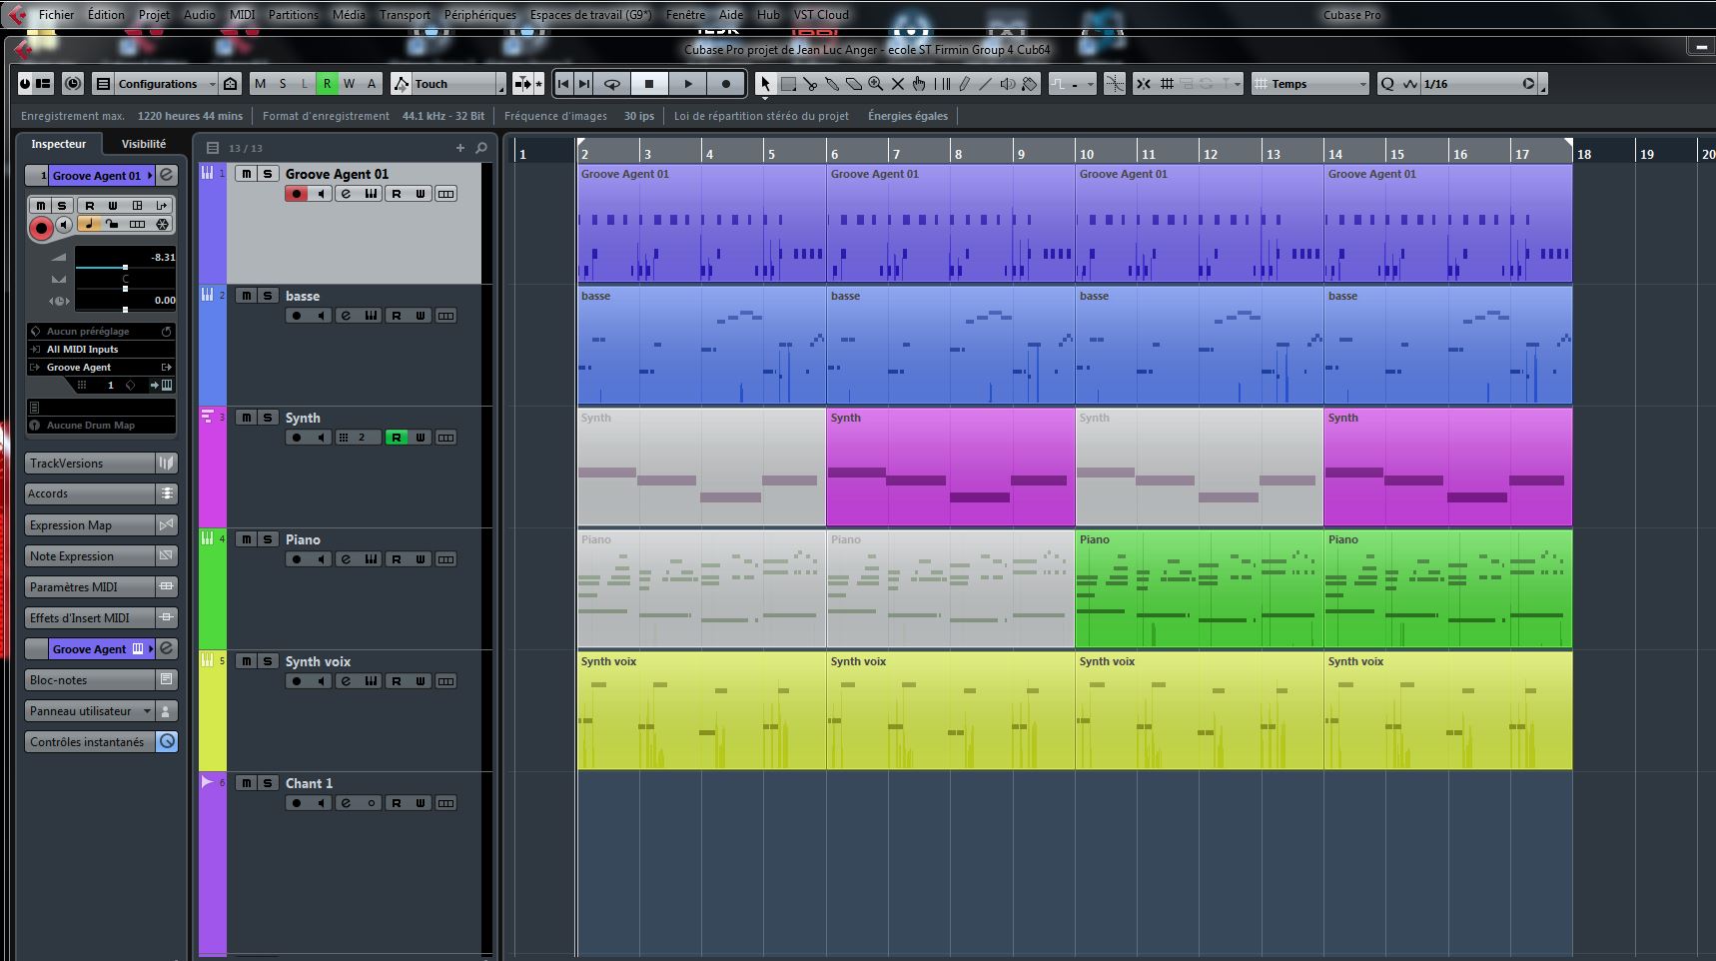Mute the basse track

point(246,296)
